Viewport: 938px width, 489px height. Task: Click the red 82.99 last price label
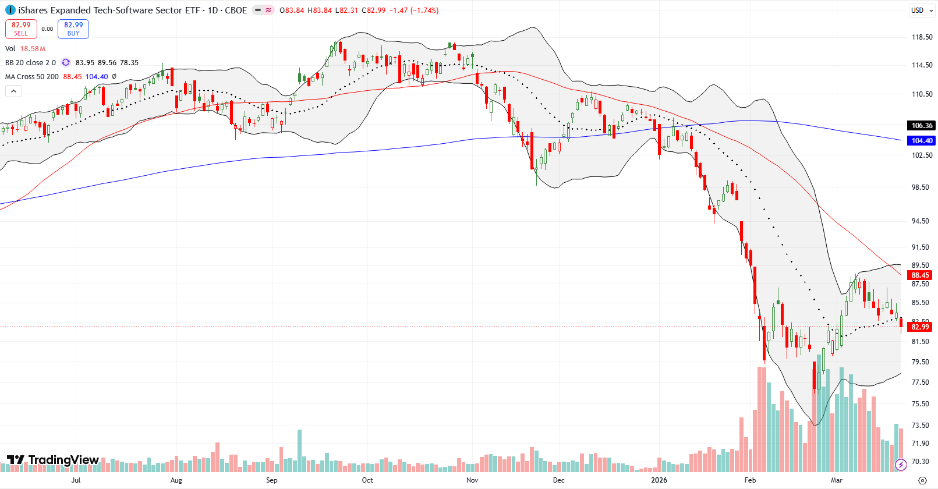point(921,327)
